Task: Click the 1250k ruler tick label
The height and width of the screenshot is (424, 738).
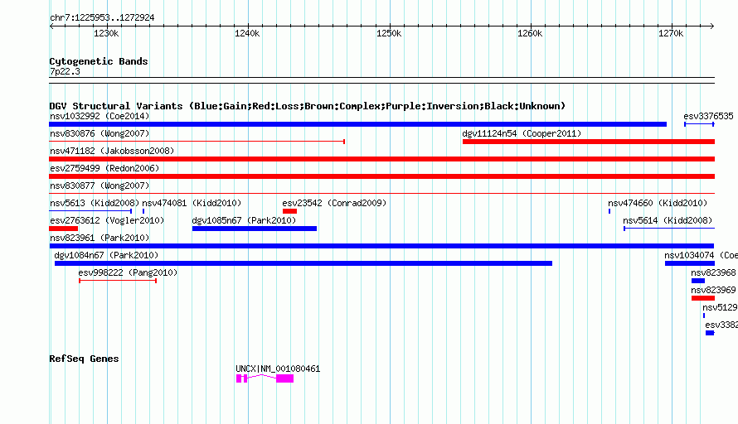Action: (x=389, y=33)
